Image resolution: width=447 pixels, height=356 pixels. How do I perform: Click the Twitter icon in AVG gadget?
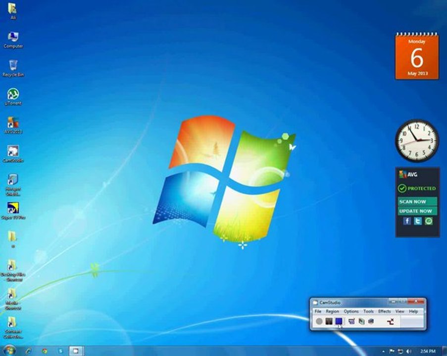418,221
